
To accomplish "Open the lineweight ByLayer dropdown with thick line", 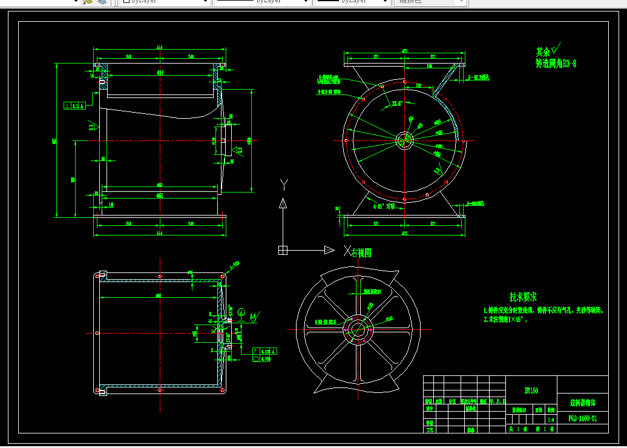I will point(352,2).
